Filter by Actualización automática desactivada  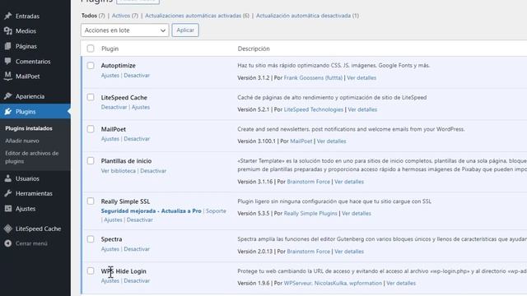click(307, 16)
